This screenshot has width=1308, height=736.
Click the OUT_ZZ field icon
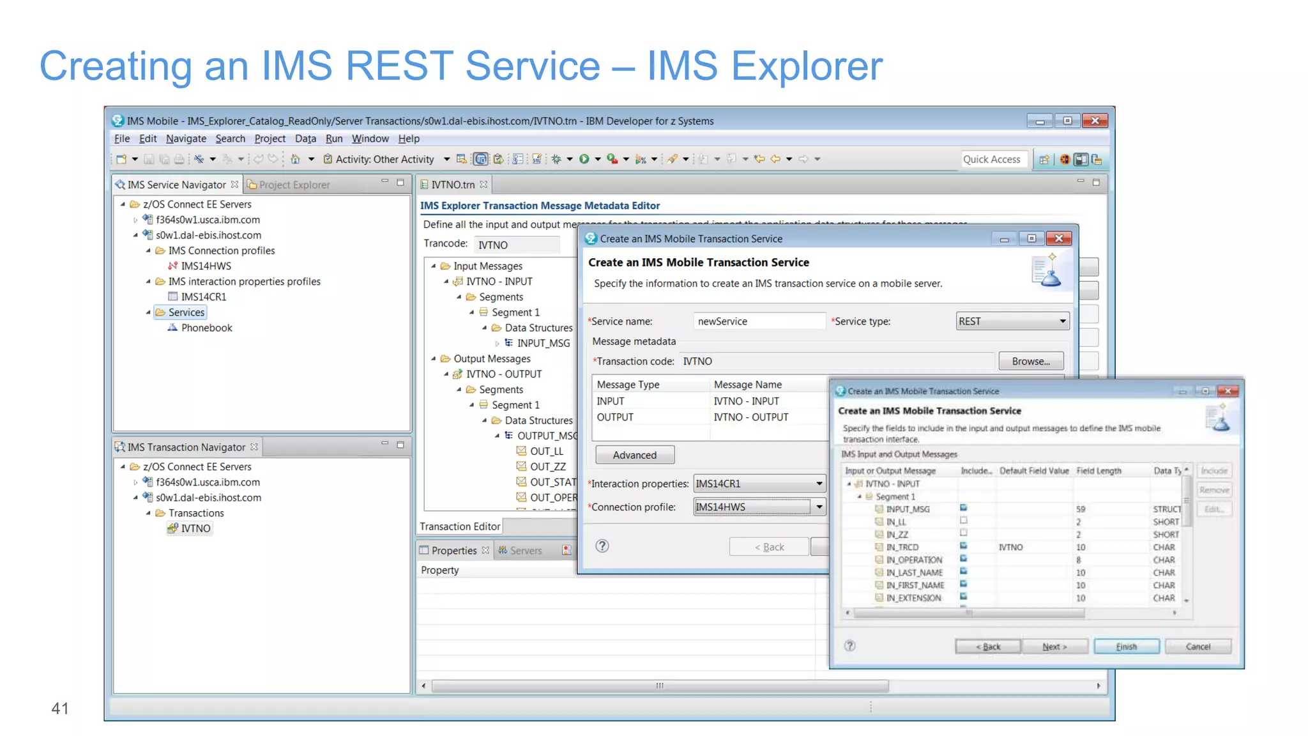(521, 466)
